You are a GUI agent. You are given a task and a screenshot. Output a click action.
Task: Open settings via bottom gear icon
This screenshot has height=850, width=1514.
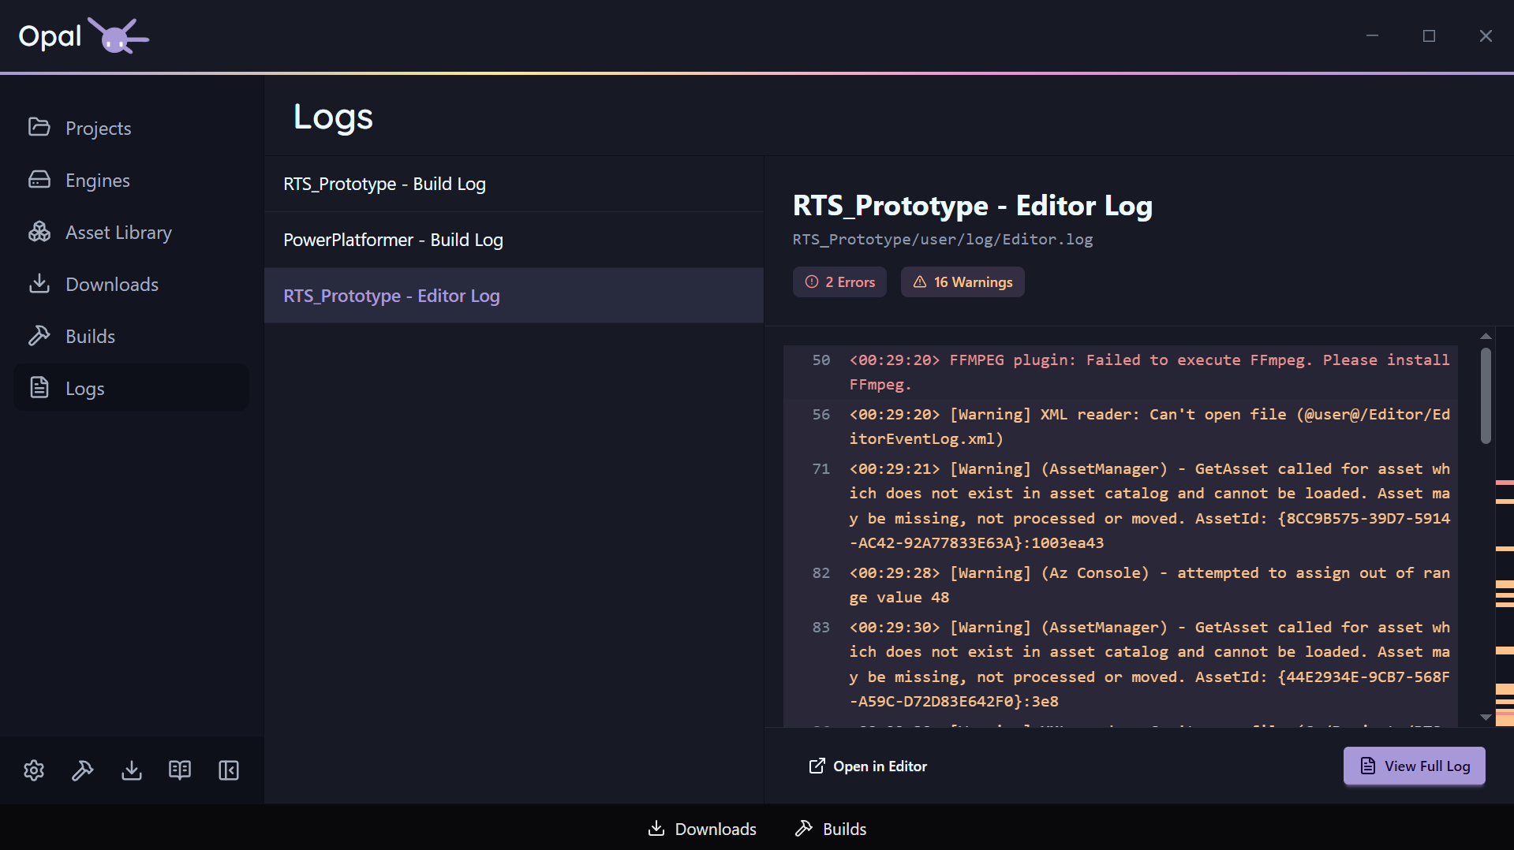(34, 770)
